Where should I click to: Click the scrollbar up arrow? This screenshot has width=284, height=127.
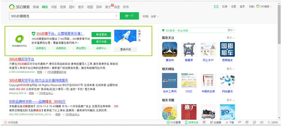(279, 3)
